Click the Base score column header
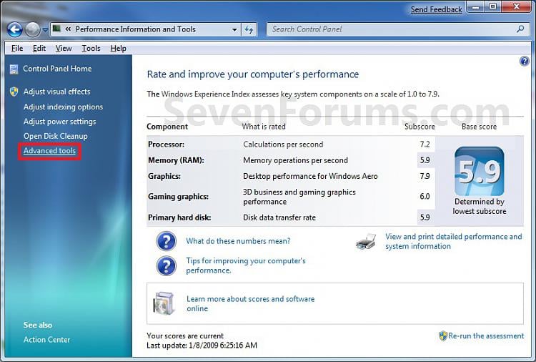The width and height of the screenshot is (536, 362). pos(479,127)
